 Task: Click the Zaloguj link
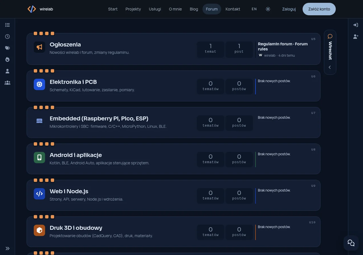(x=289, y=9)
